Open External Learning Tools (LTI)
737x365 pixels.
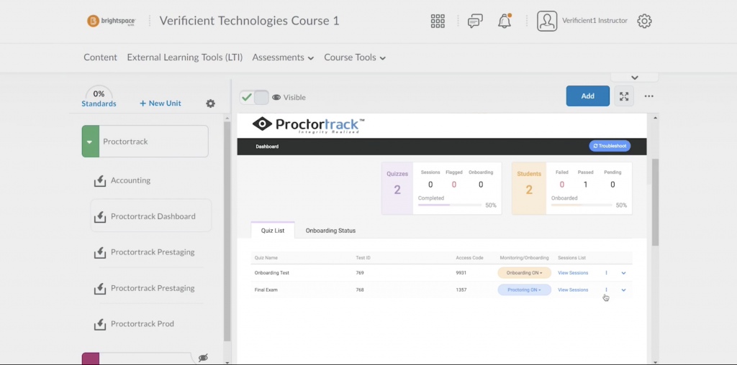(185, 57)
